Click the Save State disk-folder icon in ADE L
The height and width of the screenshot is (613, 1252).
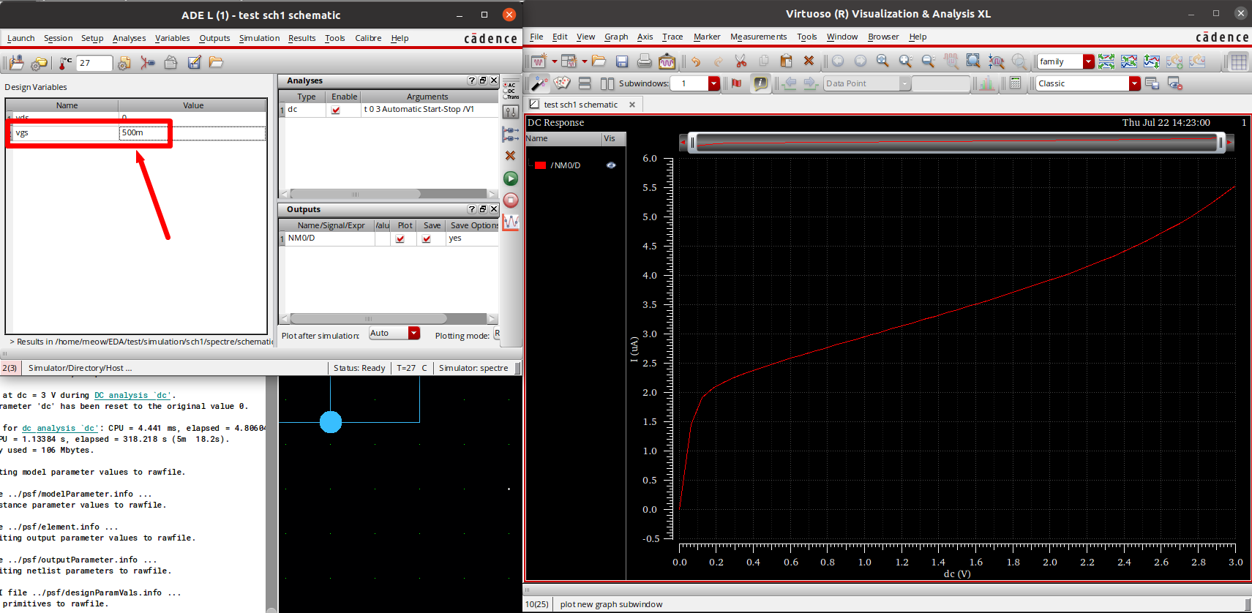16,63
